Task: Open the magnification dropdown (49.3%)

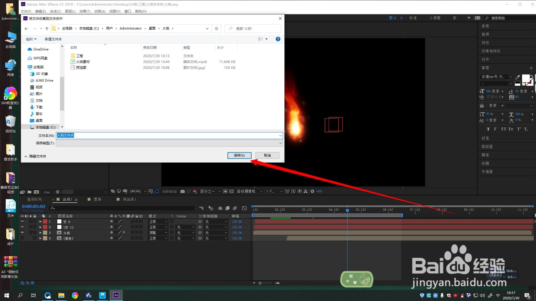Action: 138,191
